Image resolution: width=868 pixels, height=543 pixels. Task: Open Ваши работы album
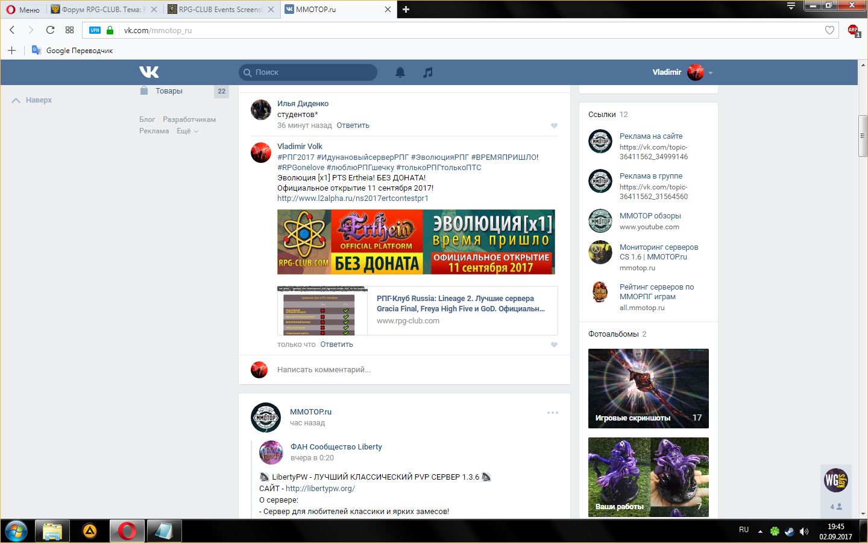click(x=649, y=477)
